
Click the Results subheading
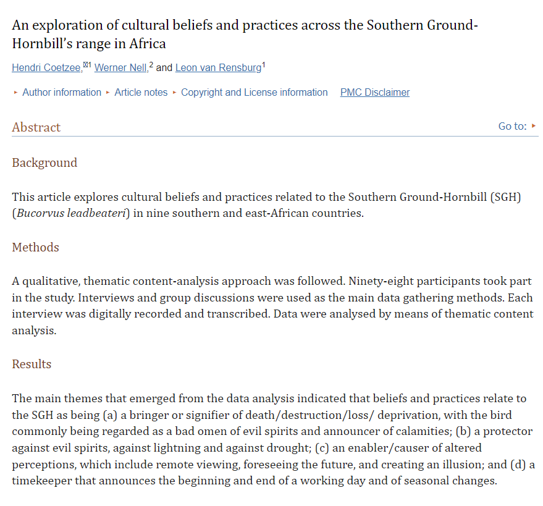tap(32, 364)
